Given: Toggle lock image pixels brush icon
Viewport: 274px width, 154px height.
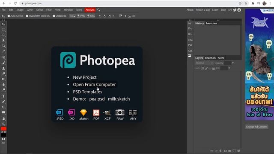Looking at the screenshot, I should tap(206, 68).
